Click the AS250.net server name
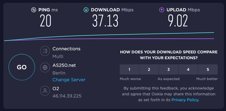 pyautogui.click(x=64, y=65)
